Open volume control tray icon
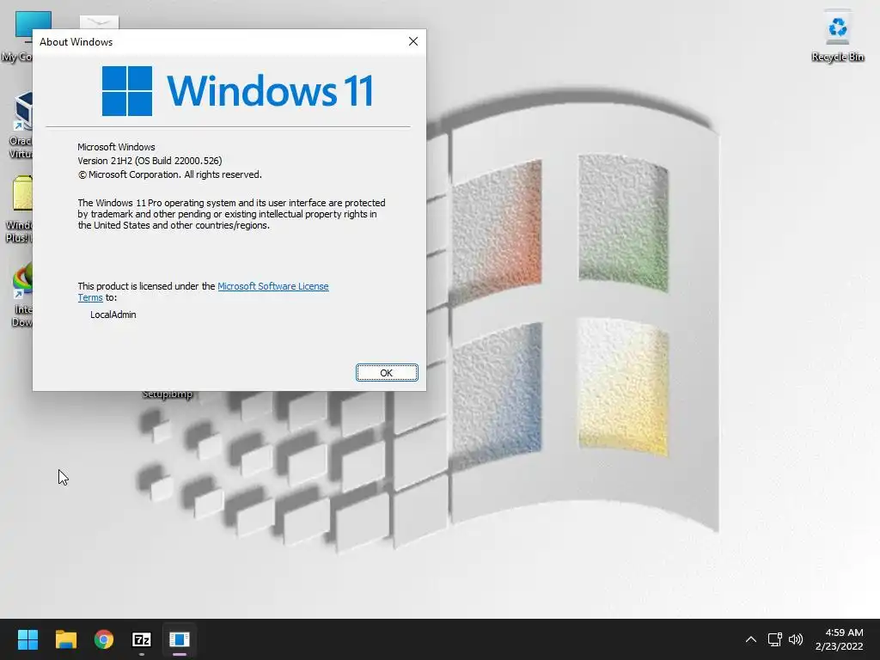This screenshot has height=660, width=880. tap(796, 639)
